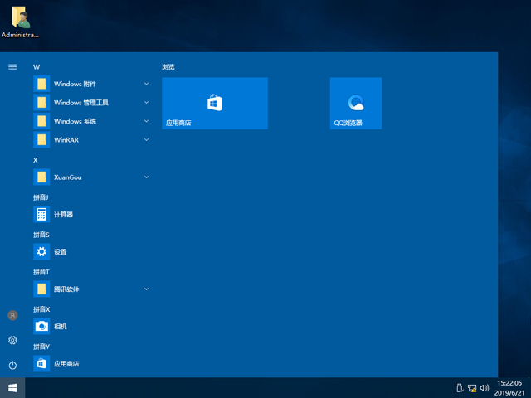Expand the hamburger menu at top of Start

tap(12, 66)
